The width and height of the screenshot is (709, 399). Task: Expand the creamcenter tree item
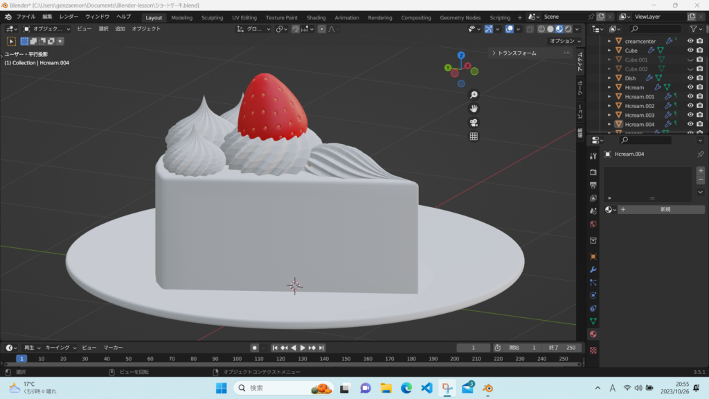[609, 41]
